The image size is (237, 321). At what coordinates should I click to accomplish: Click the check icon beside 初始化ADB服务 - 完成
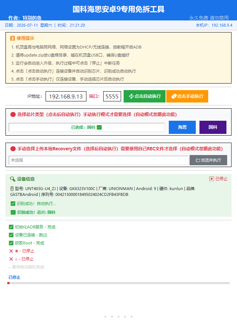click(11, 227)
